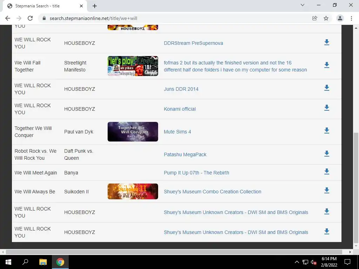Click Suikoden II We Will Always Be banner
This screenshot has height=269, width=359.
[x=133, y=192]
